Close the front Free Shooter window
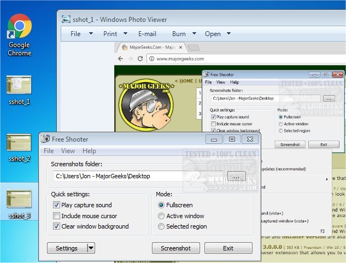The height and width of the screenshot is (263, 346). tap(250, 139)
